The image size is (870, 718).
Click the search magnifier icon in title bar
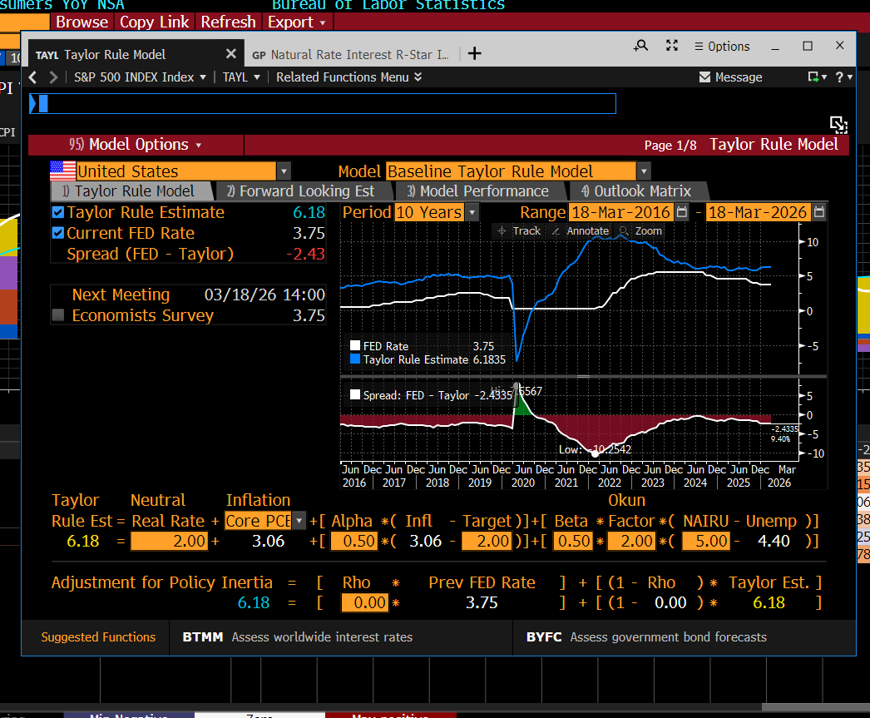point(640,46)
